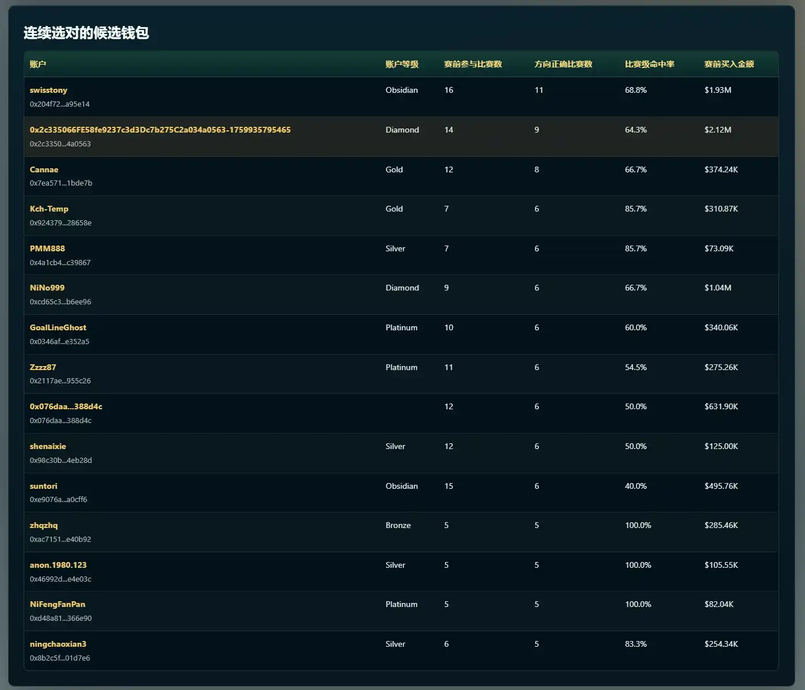Click NiNo999's Diamond level
The height and width of the screenshot is (690, 805).
coord(402,288)
